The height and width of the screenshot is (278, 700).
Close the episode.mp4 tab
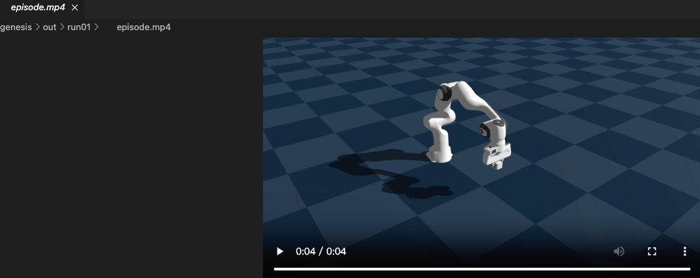point(75,8)
